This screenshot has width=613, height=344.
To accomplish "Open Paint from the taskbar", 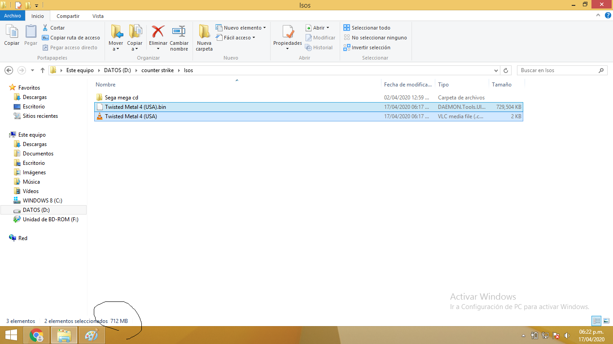I will pyautogui.click(x=92, y=335).
